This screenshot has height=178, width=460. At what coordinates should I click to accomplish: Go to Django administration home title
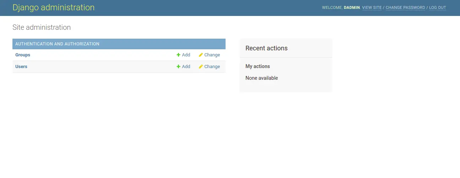click(x=54, y=7)
